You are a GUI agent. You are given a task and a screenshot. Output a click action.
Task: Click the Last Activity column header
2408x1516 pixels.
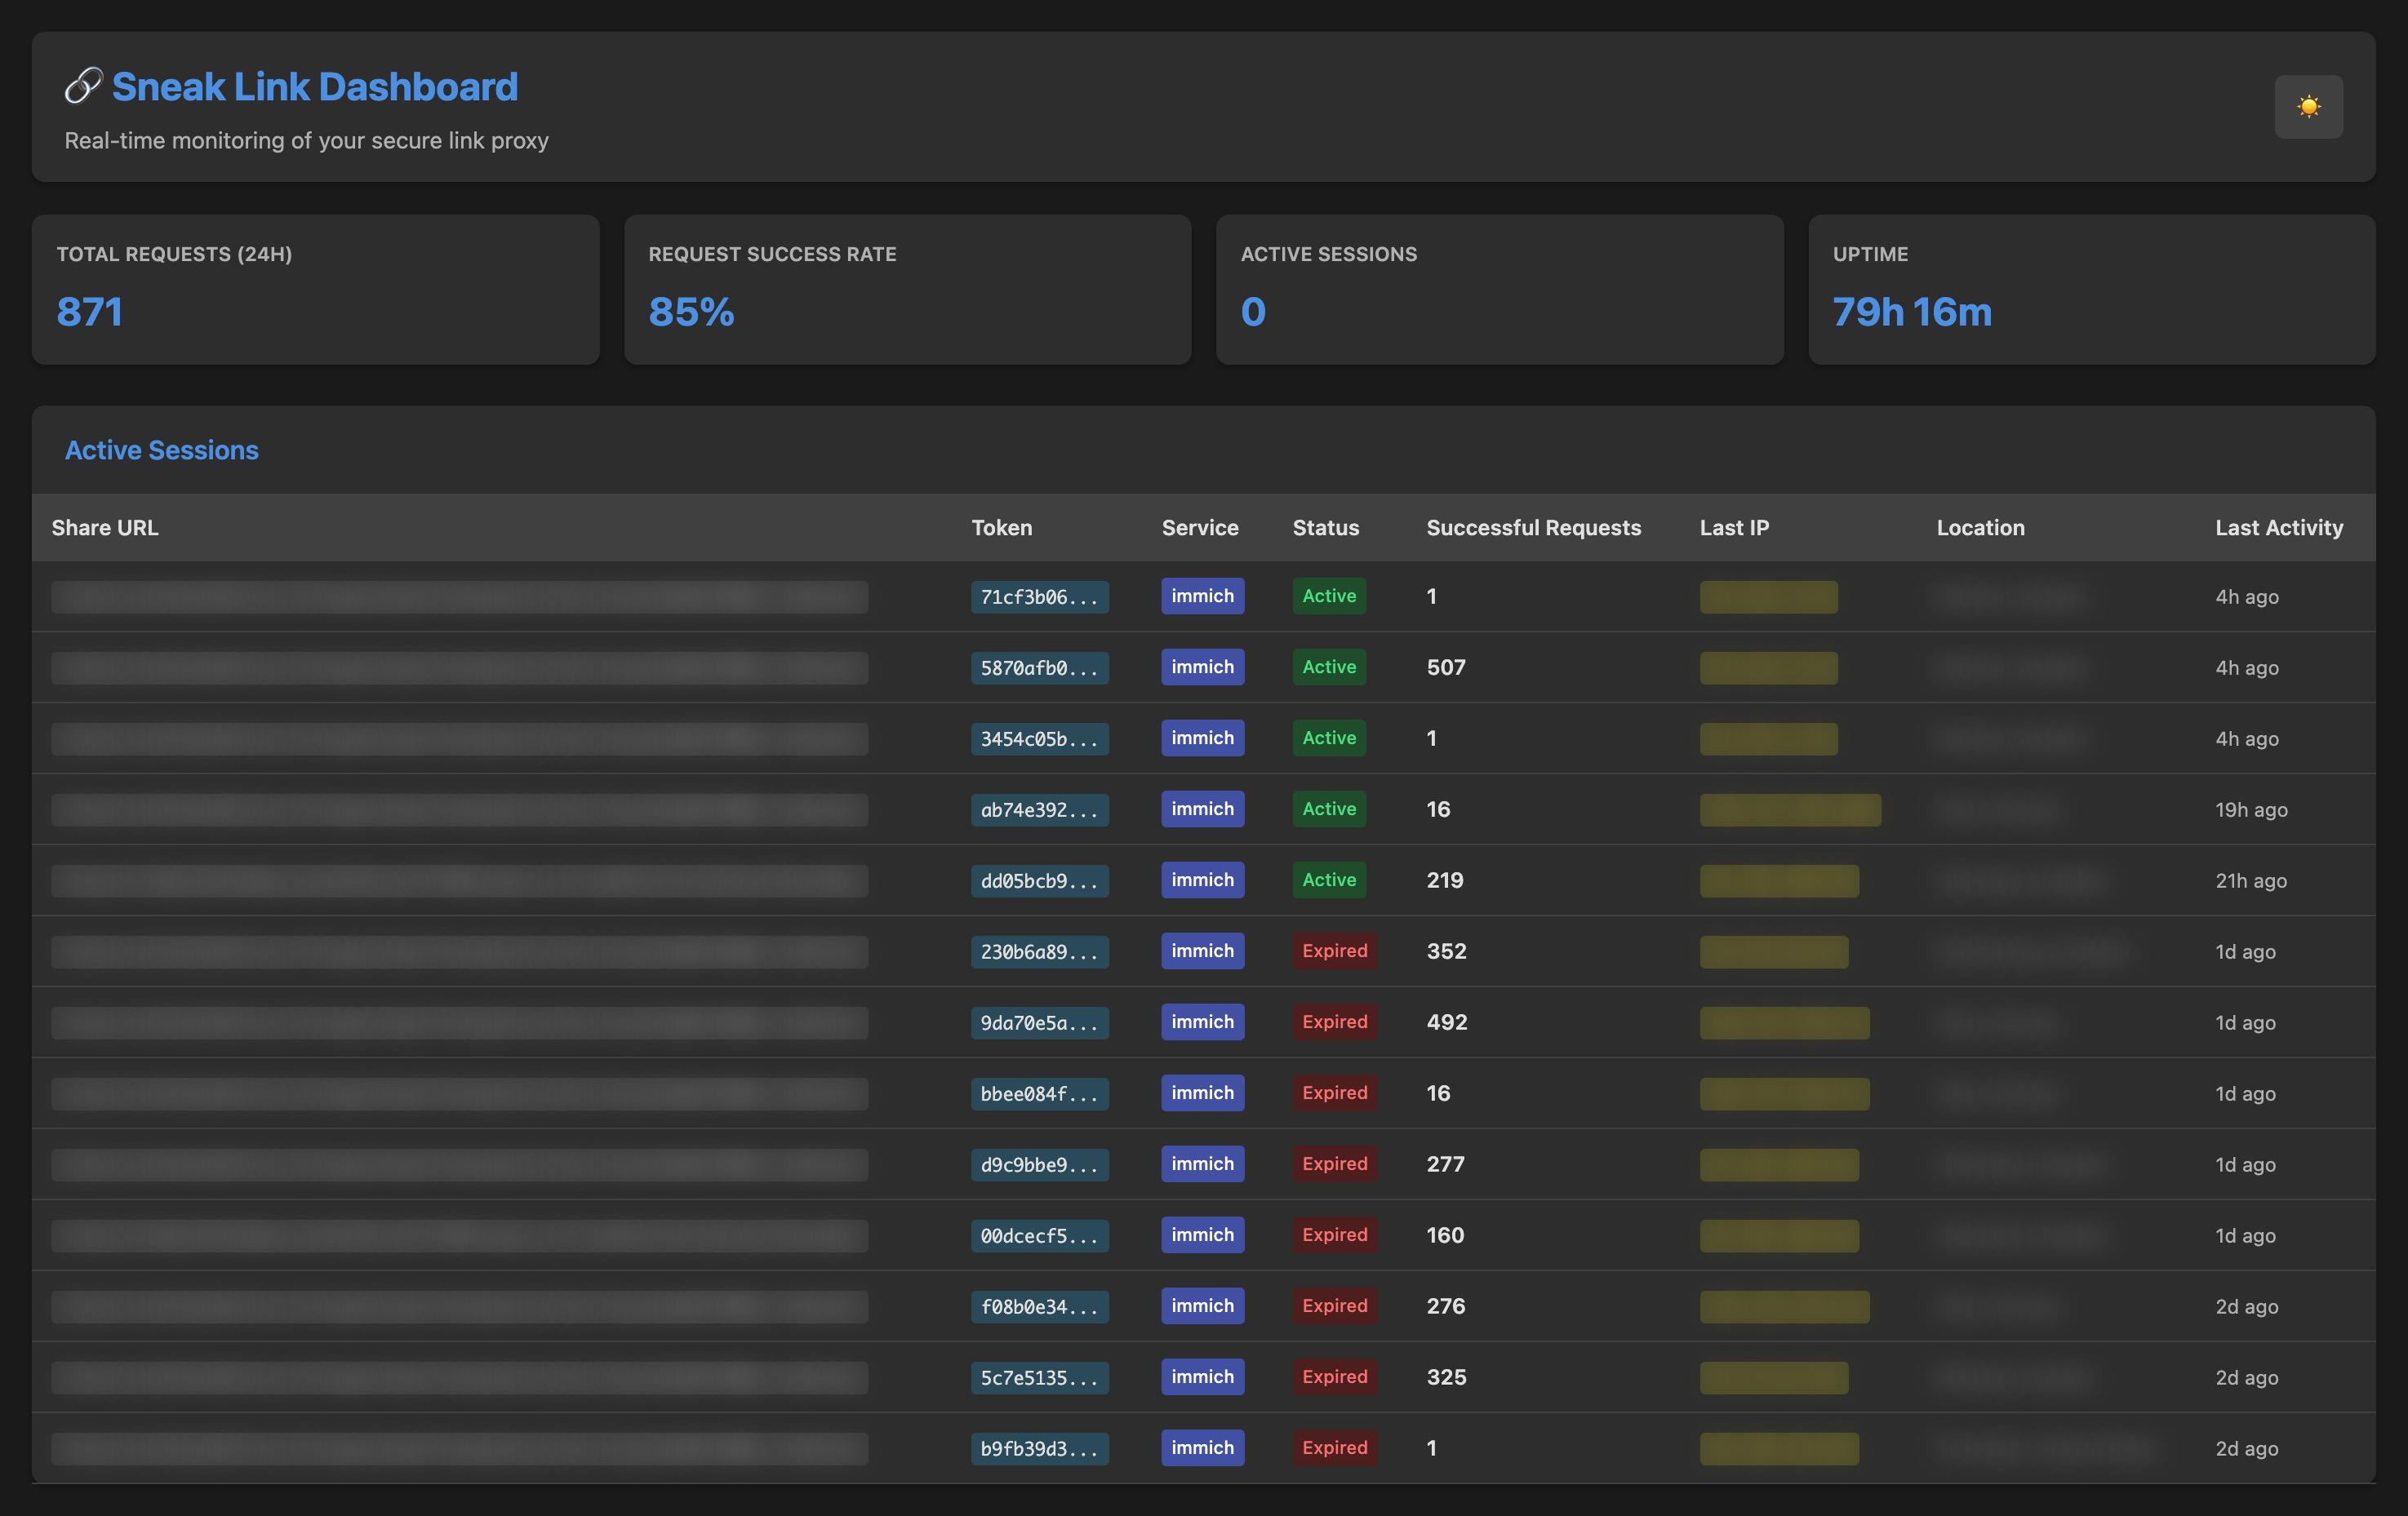pyautogui.click(x=2278, y=528)
